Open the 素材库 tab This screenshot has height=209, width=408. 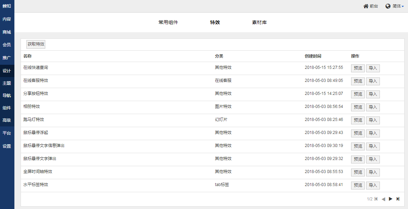pos(260,23)
